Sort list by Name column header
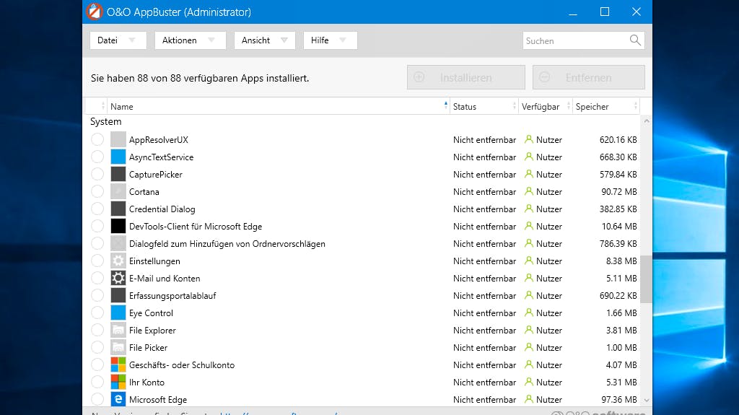This screenshot has height=415, width=739. 278,107
